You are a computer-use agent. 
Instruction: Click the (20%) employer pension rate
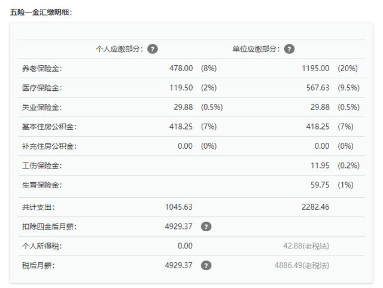pyautogui.click(x=348, y=68)
